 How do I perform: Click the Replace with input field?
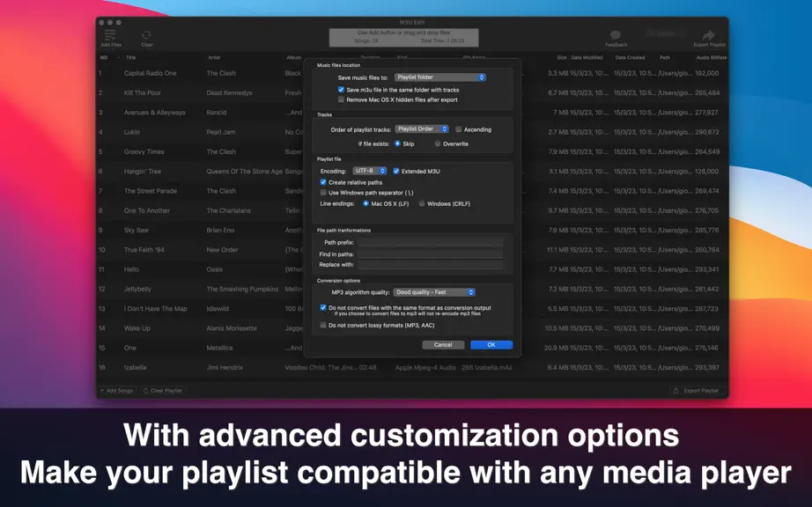pyautogui.click(x=431, y=264)
